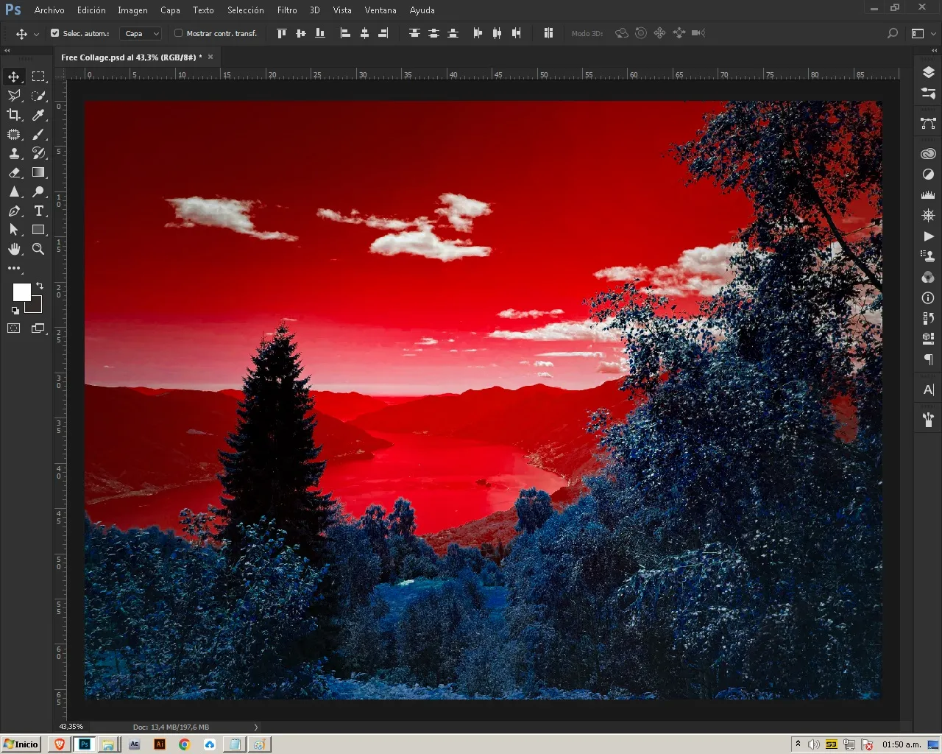
Task: Open the Archivo menu
Action: click(49, 10)
